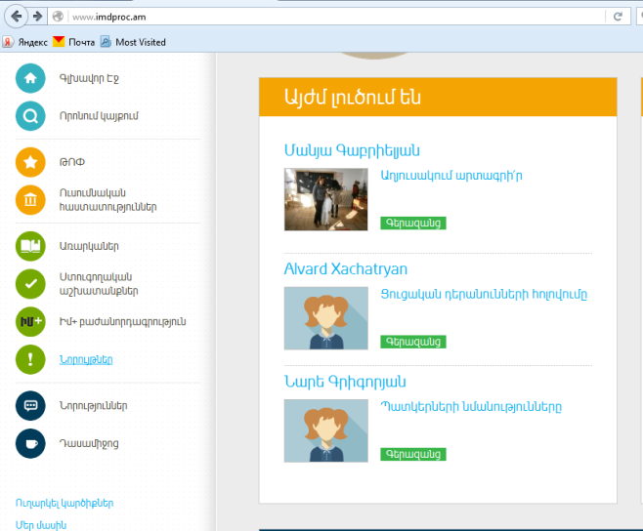The image size is (643, 531).
Task: Open the Почта bookmark
Action: (74, 42)
